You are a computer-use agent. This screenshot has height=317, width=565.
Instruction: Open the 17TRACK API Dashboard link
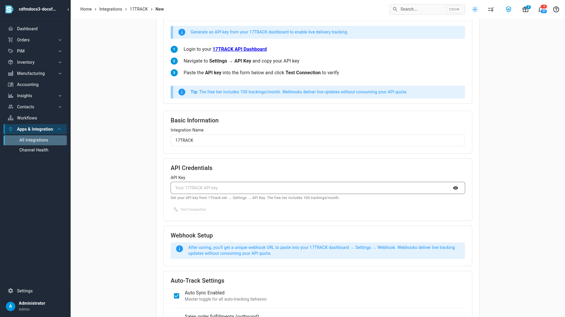click(240, 49)
